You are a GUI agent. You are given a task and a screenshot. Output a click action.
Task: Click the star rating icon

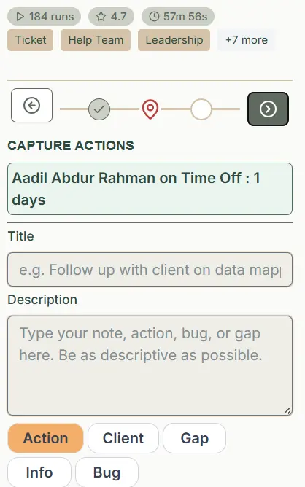point(101,17)
